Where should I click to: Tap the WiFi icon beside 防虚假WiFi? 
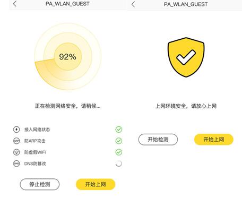point(16,152)
